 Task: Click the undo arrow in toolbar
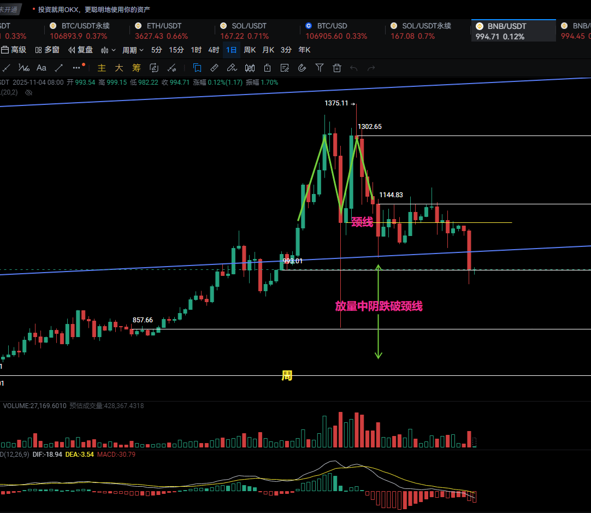pos(353,68)
